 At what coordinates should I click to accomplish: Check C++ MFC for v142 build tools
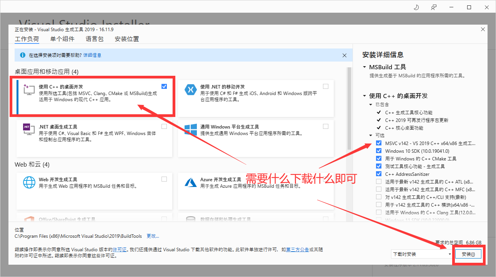pyautogui.click(x=379, y=189)
